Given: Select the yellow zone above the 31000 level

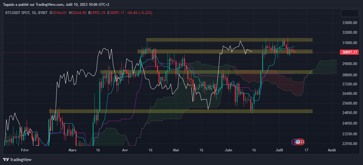Looking at the screenshot, I should 229,40.
